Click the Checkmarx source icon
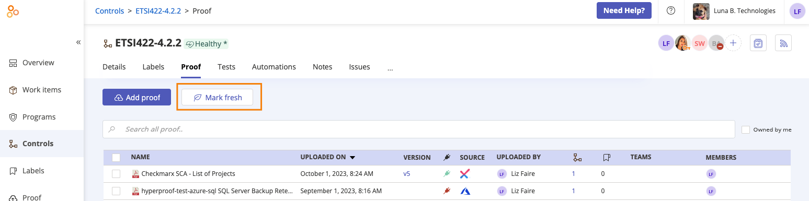Screen dimensions: 809x201 point(465,174)
